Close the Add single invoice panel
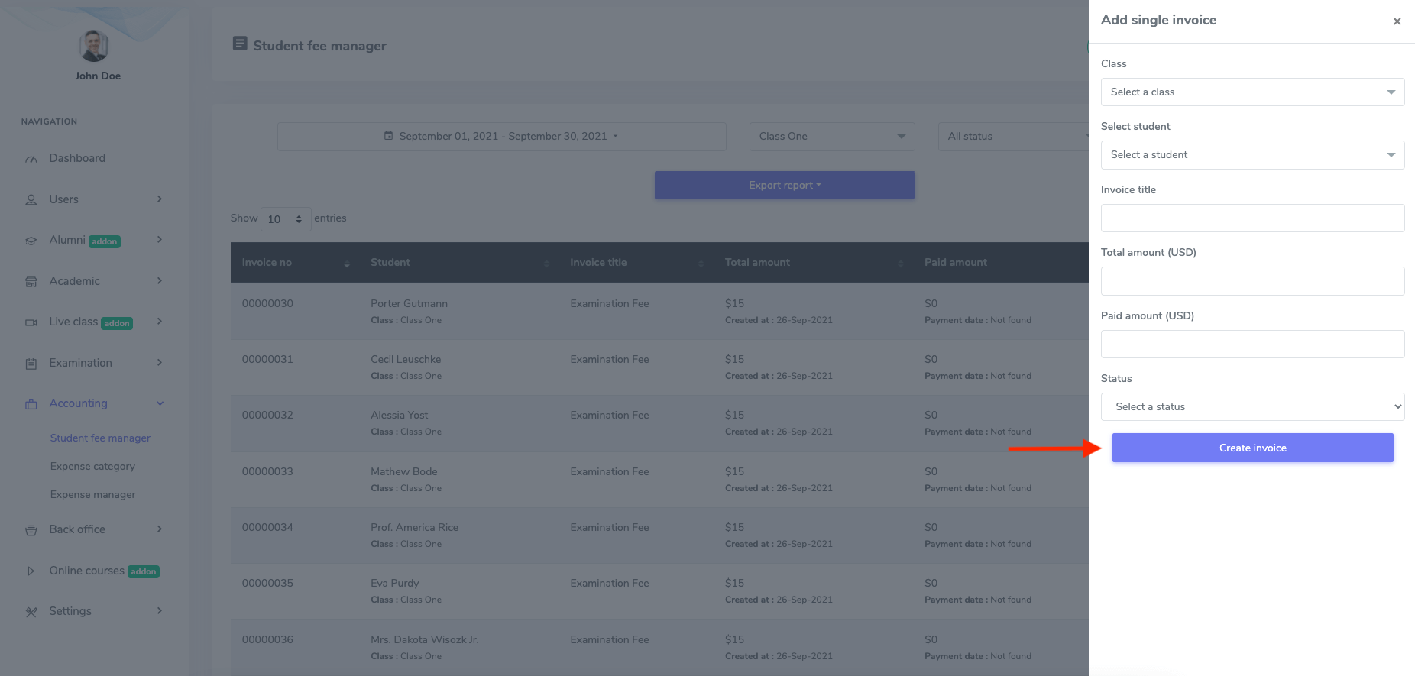Image resolution: width=1415 pixels, height=676 pixels. point(1397,21)
